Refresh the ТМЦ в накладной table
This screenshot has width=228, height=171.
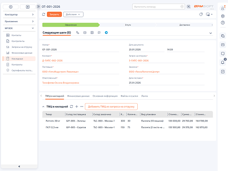pyautogui.click(x=71, y=106)
